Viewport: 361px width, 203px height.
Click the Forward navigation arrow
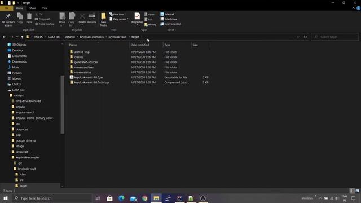pyautogui.click(x=11, y=37)
